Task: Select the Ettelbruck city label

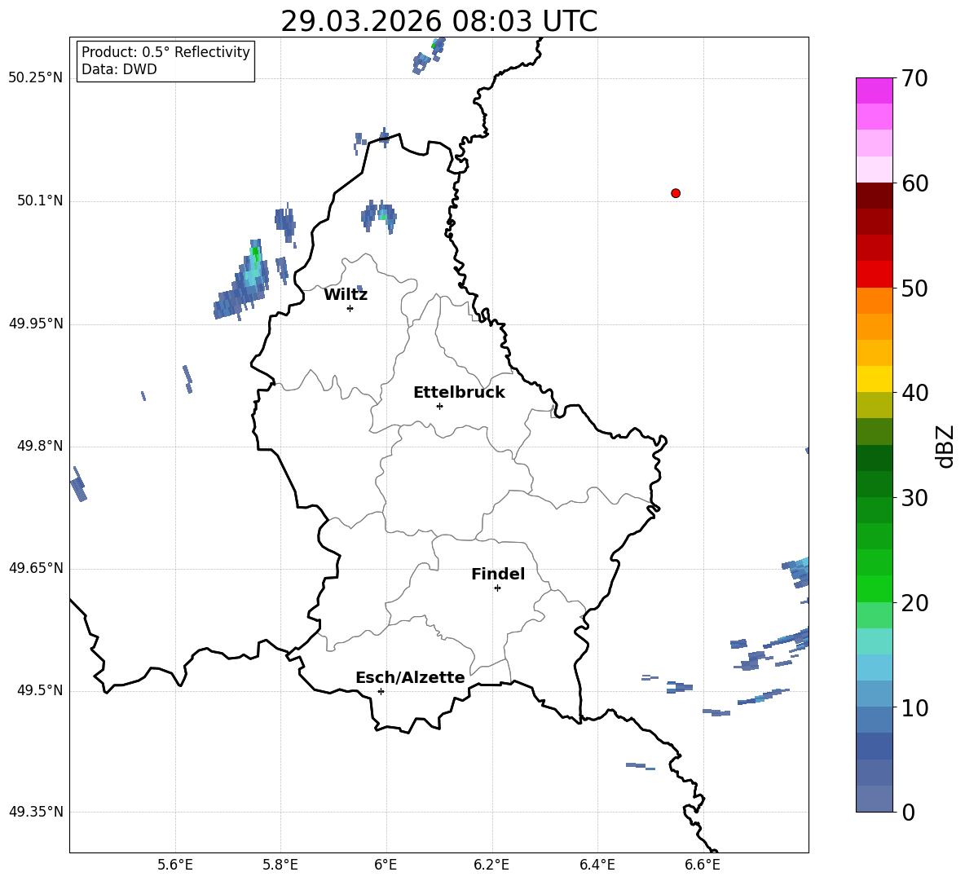Action: (459, 393)
